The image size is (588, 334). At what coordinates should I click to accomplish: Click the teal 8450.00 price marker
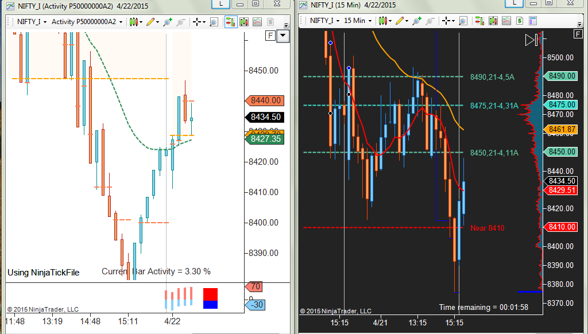pyautogui.click(x=560, y=152)
